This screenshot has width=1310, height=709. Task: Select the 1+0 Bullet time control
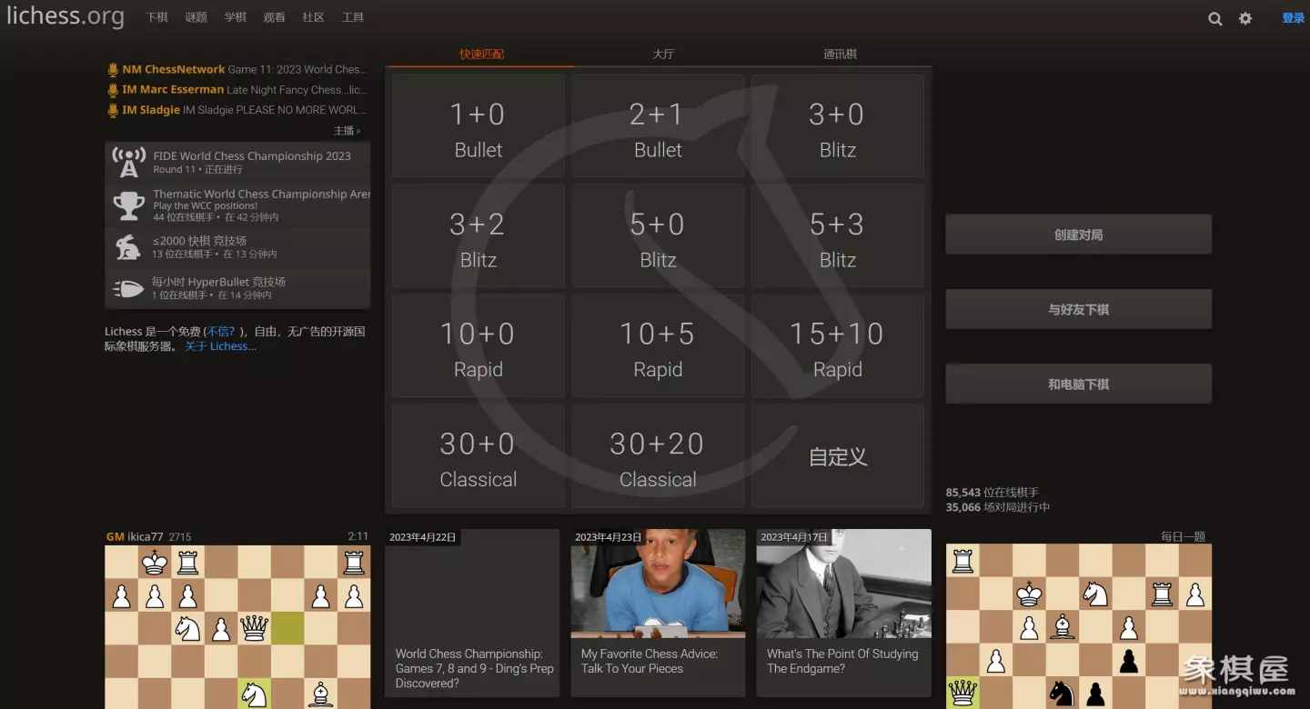coord(479,127)
